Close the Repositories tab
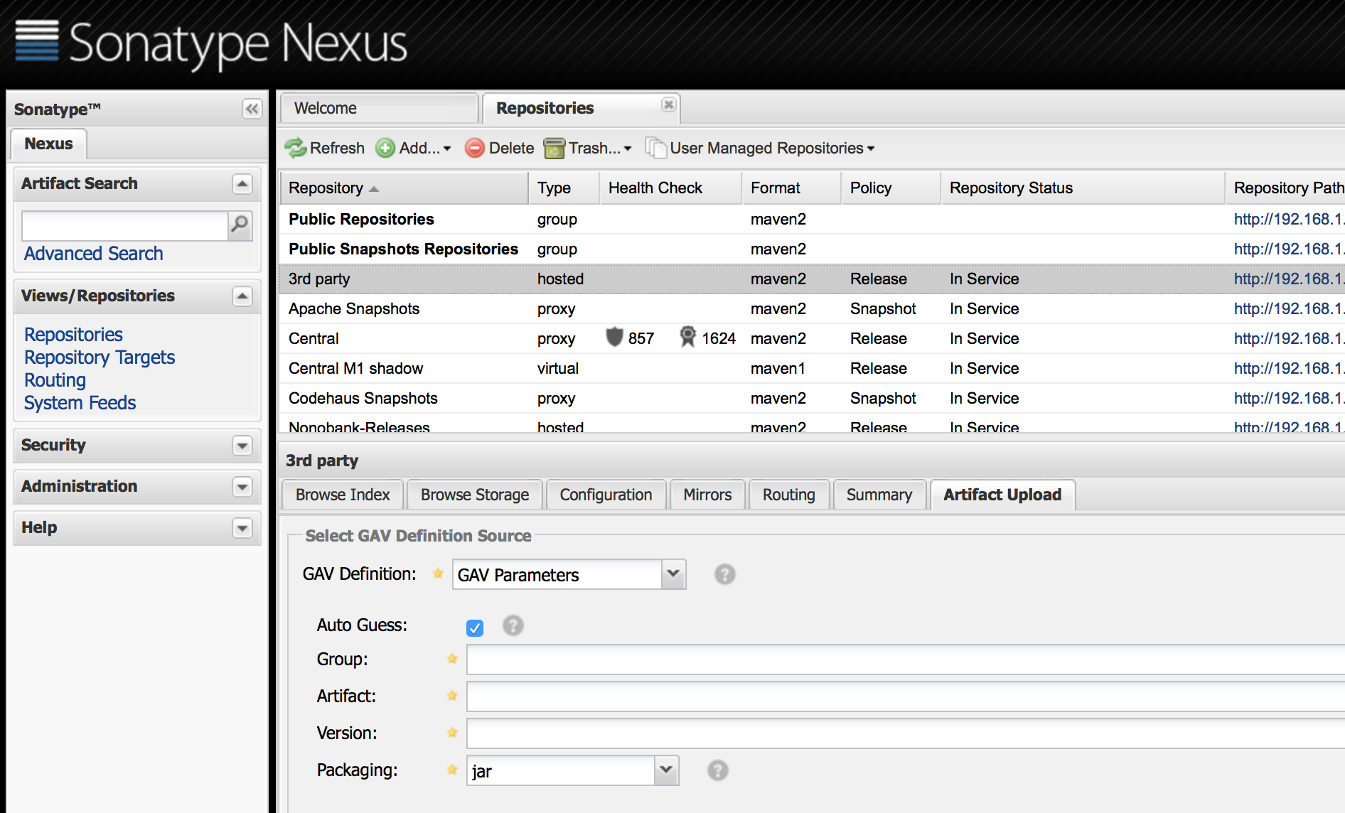 pyautogui.click(x=668, y=104)
